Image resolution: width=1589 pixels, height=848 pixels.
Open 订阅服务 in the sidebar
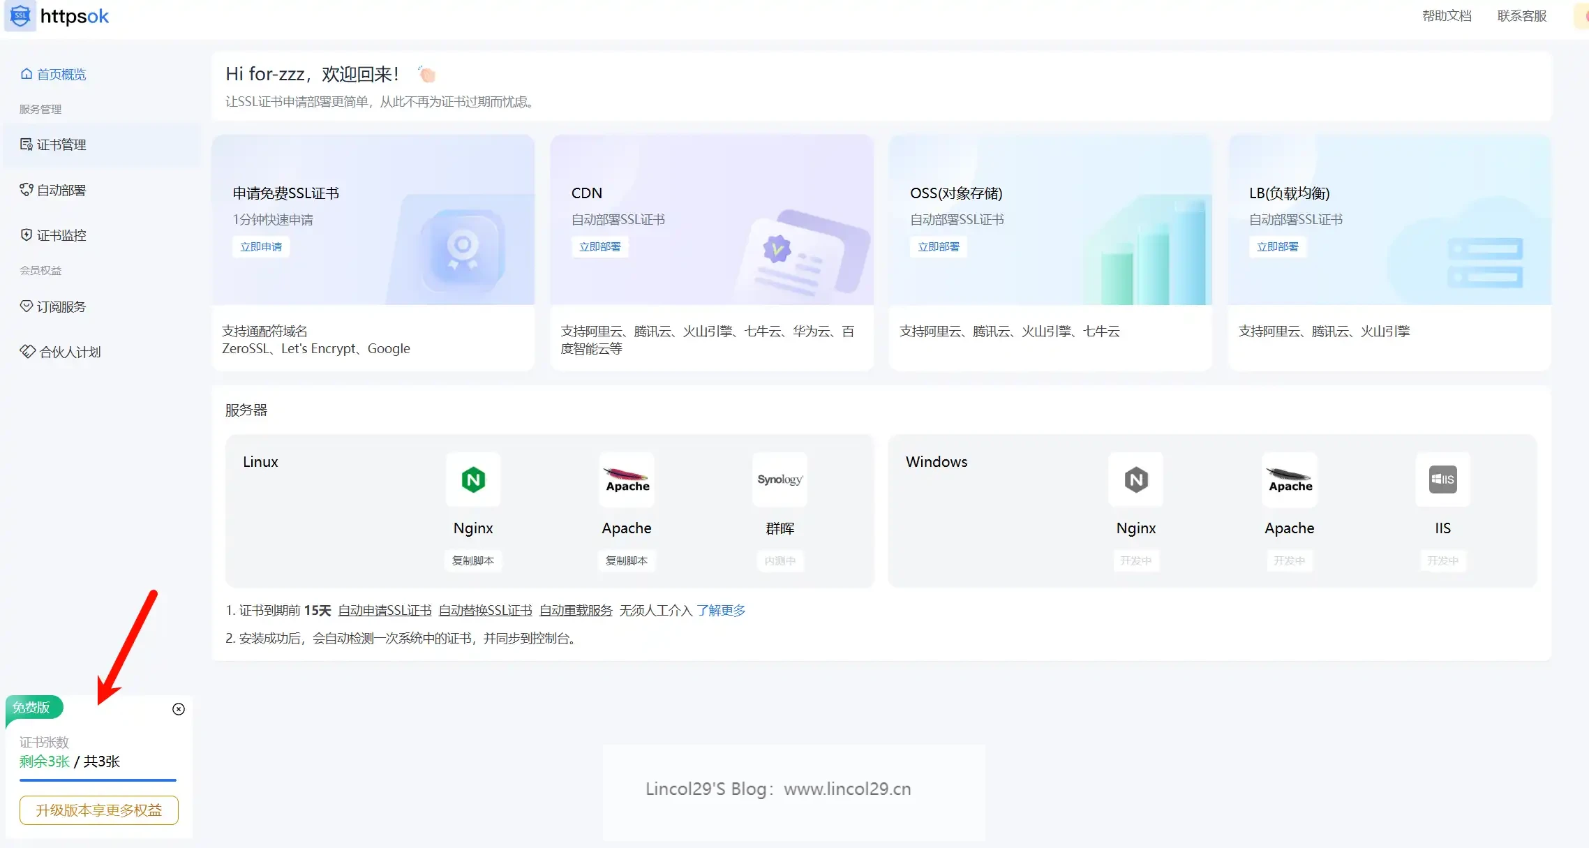(x=54, y=306)
